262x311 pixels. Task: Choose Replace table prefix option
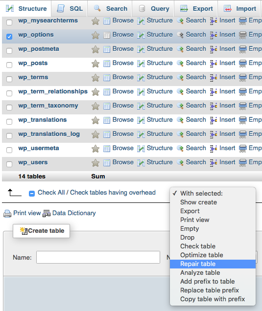tap(213, 290)
